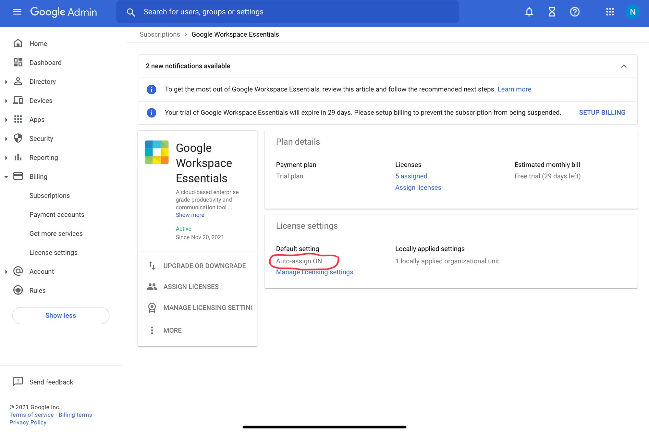Click the Apps grid icon in sidebar
The height and width of the screenshot is (432, 649).
(18, 119)
